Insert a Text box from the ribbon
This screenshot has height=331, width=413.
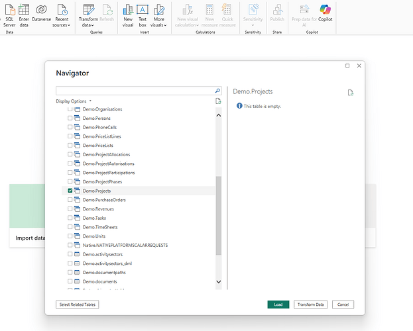point(143,10)
